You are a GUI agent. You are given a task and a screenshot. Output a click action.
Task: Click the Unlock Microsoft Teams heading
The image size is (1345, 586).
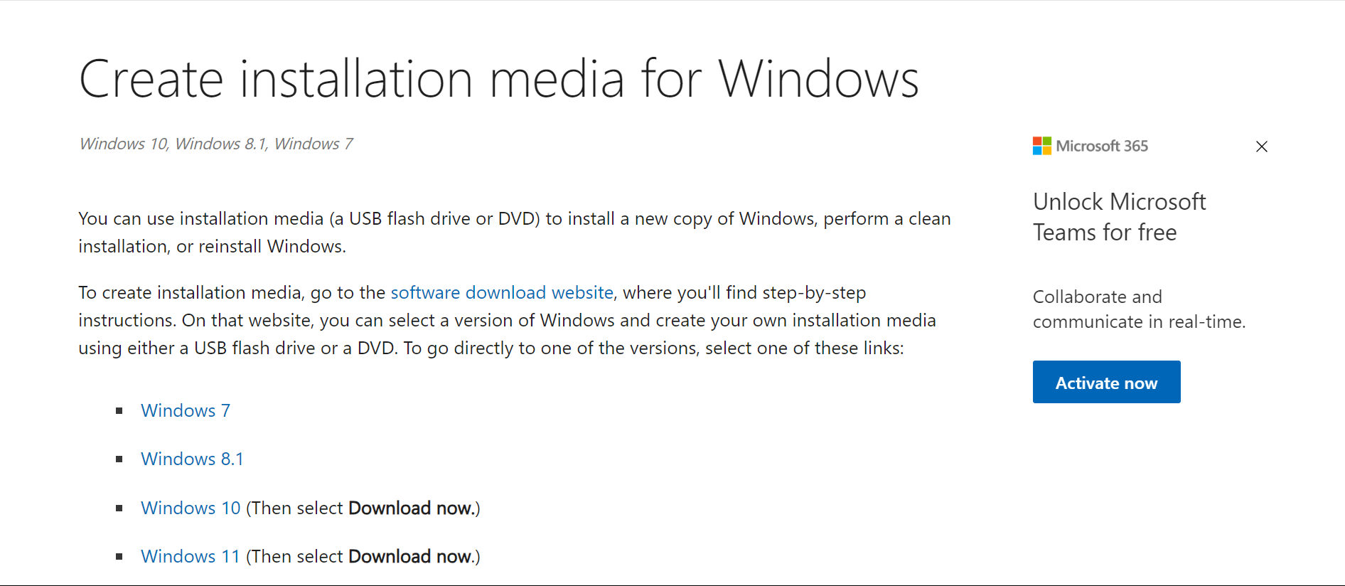pos(1118,217)
